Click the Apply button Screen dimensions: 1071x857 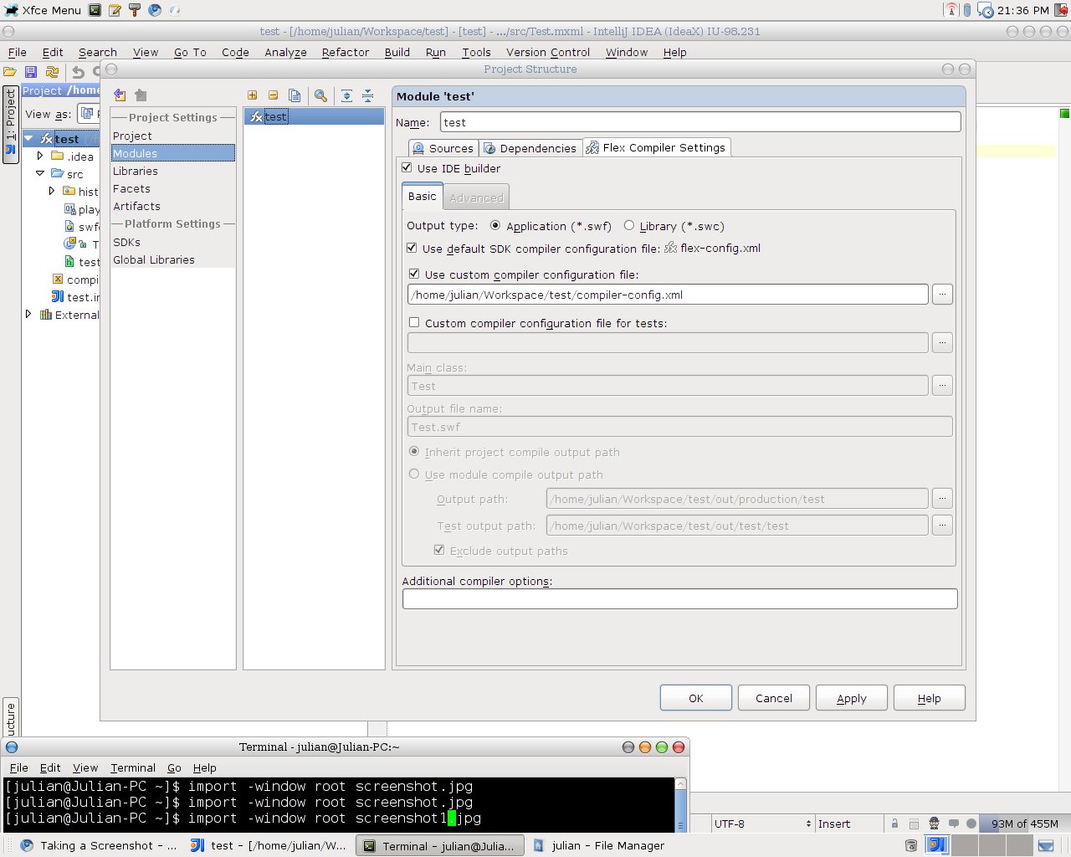pos(852,698)
